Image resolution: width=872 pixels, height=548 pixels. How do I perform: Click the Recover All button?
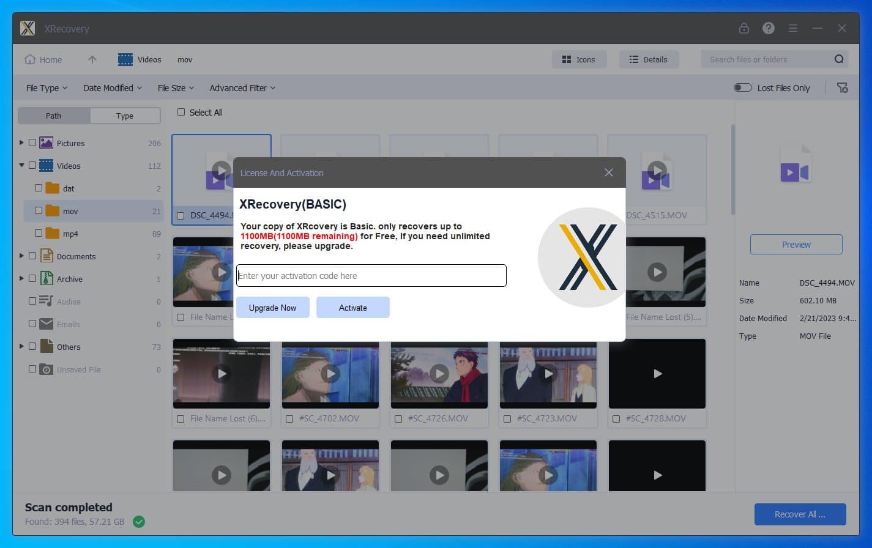(x=800, y=514)
